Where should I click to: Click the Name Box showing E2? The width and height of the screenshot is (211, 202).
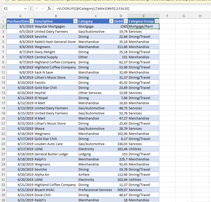pos(12,9)
